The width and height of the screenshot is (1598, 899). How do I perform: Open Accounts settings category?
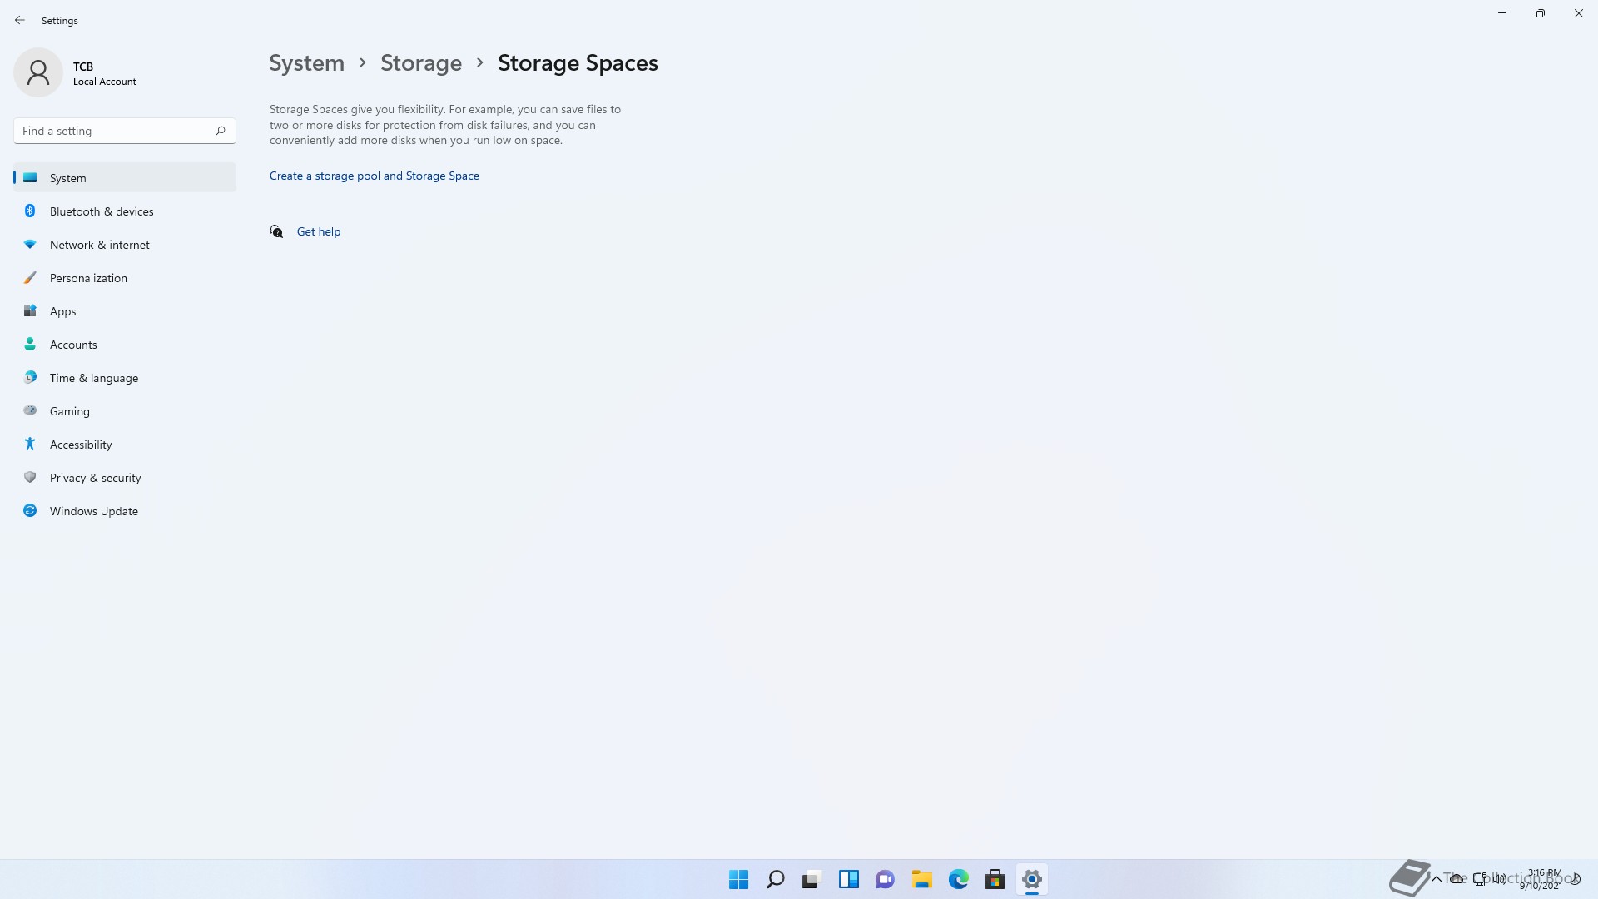point(125,345)
